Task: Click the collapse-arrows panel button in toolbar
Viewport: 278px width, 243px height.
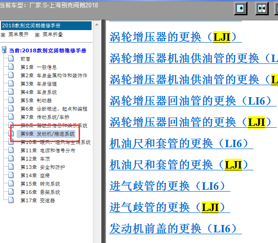Action: 262,8
